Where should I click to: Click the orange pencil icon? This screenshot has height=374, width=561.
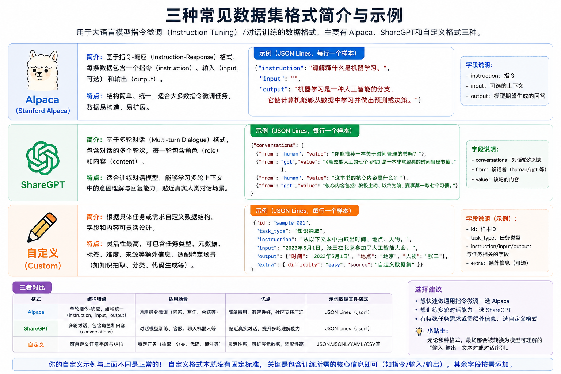42,227
